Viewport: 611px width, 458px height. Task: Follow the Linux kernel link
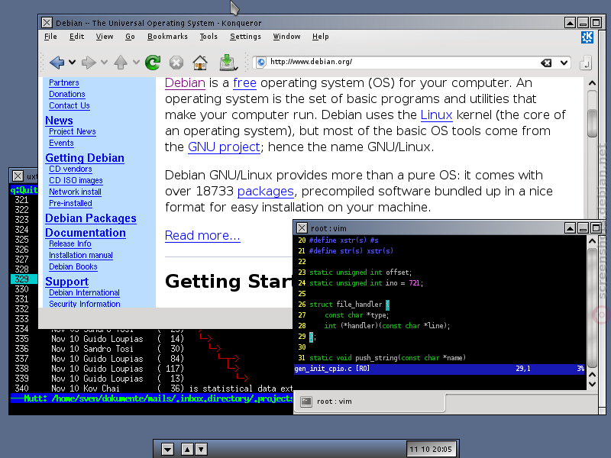click(x=436, y=115)
